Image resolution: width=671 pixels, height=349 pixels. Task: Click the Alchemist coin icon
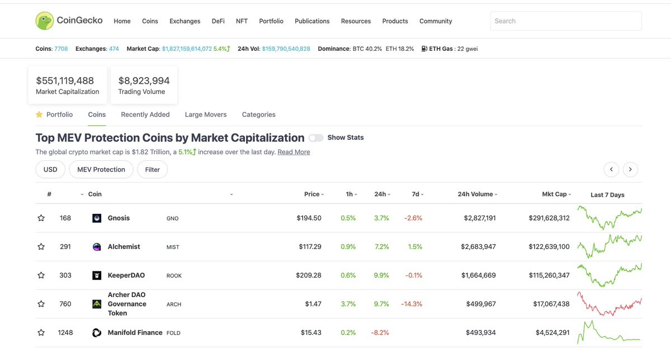97,247
